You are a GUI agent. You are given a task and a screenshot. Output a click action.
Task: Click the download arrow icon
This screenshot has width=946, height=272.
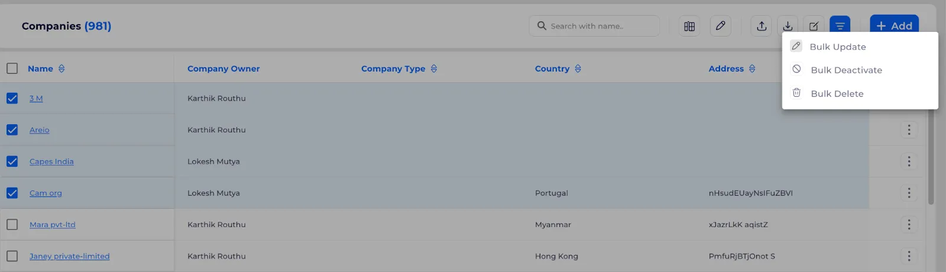click(788, 26)
